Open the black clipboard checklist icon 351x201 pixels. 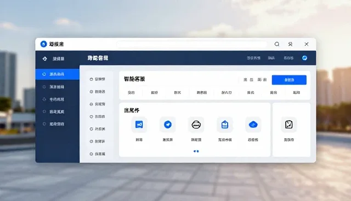(x=289, y=125)
